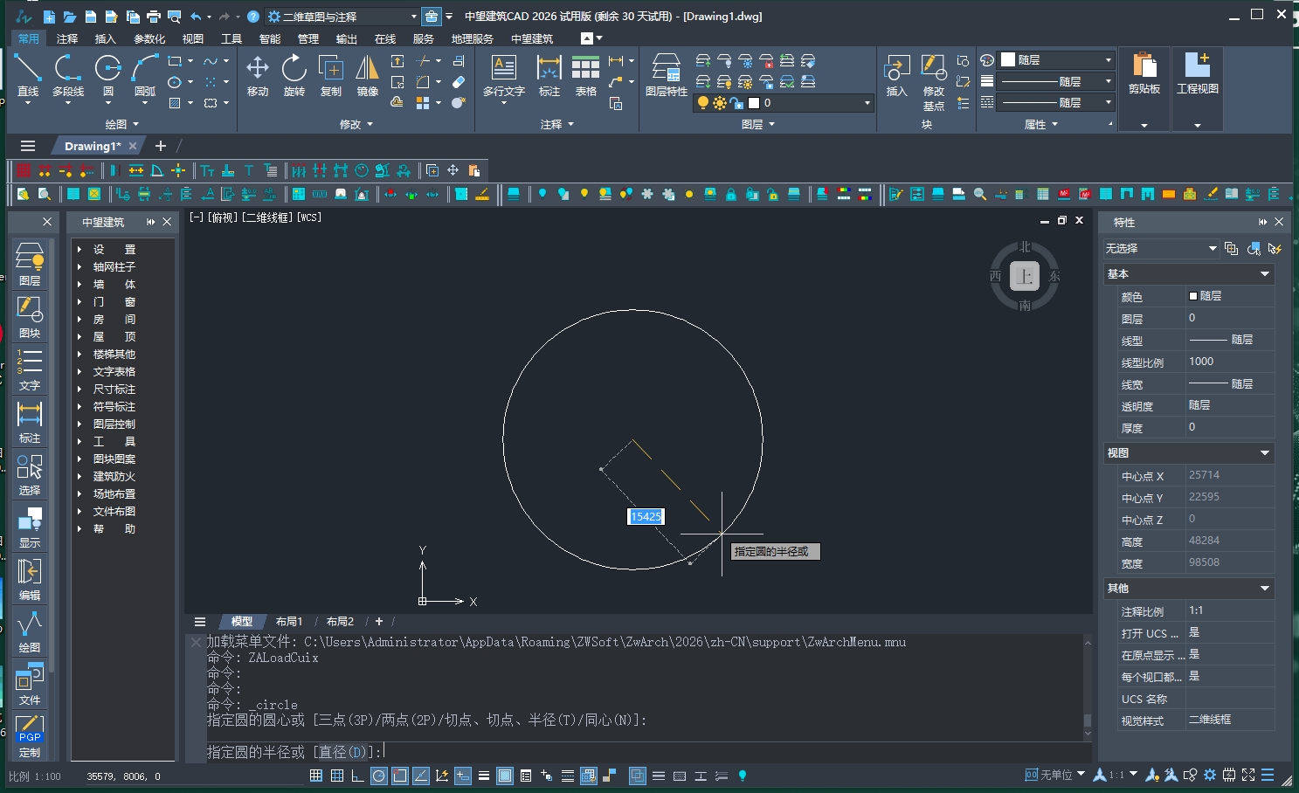Open 选择 in the left sidebar
The height and width of the screenshot is (793, 1299).
(30, 473)
